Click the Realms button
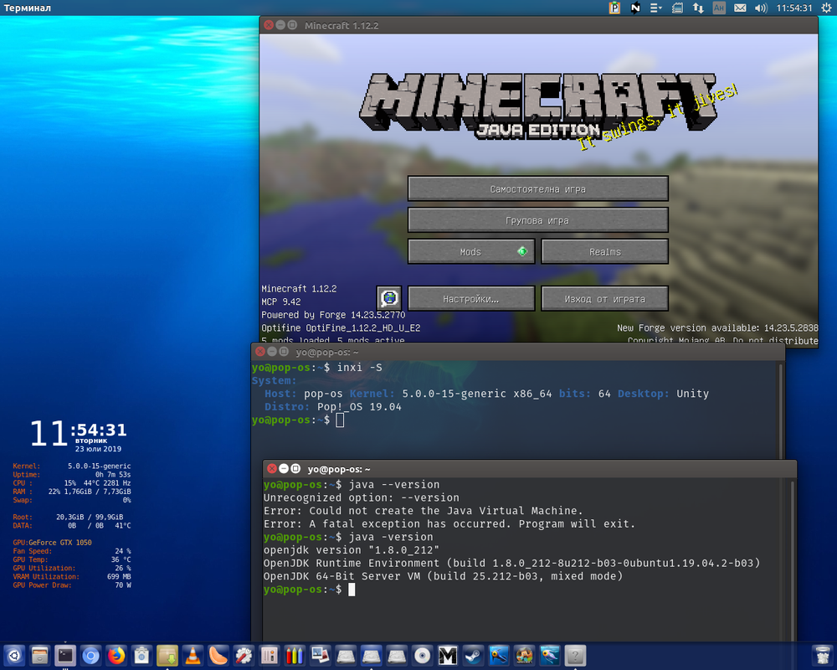837x670 pixels. coord(605,251)
